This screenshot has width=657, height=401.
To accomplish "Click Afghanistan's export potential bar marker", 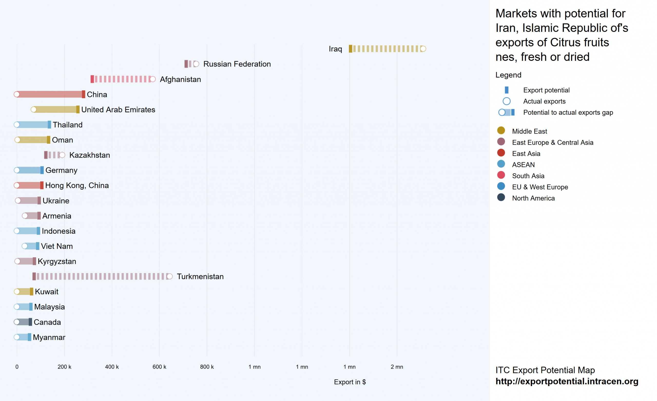I will click(92, 79).
